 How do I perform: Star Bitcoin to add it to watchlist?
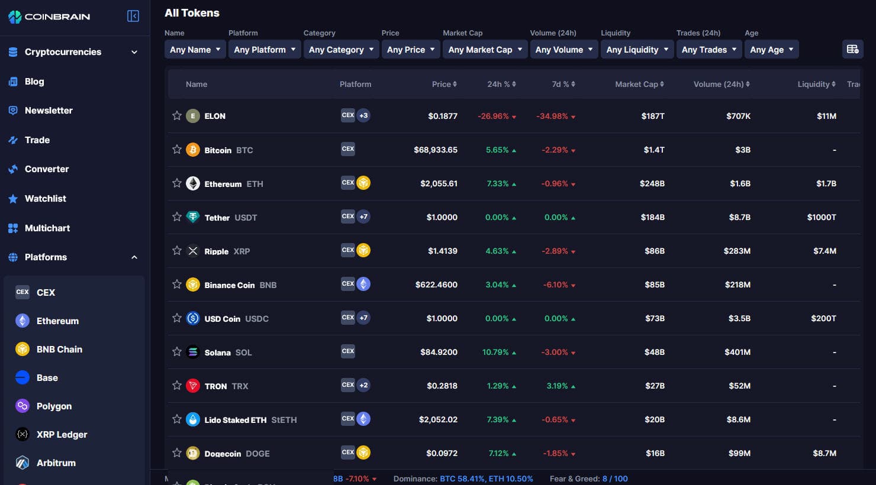click(x=176, y=150)
